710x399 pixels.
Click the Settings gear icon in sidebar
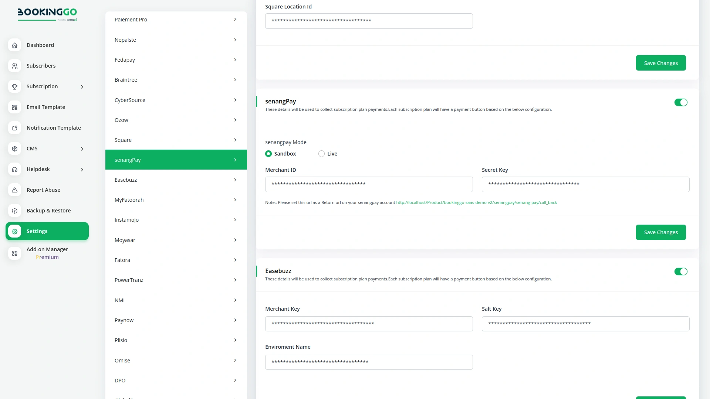click(15, 231)
